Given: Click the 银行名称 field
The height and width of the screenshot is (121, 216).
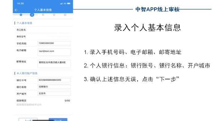Looking at the screenshot, I should pyautogui.click(x=54, y=87).
